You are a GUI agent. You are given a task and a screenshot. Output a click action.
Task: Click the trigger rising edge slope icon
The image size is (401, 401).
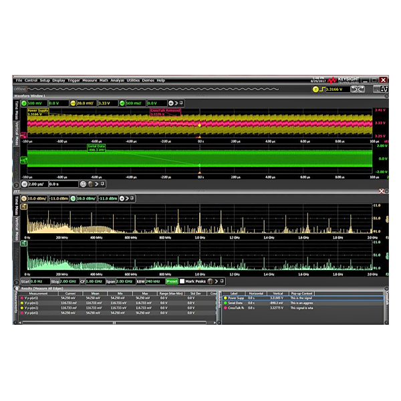tap(322, 90)
